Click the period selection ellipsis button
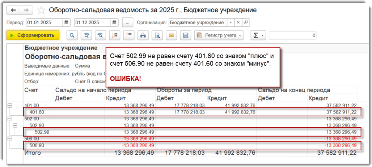Screen dimensions: 372x167 pos(128,22)
